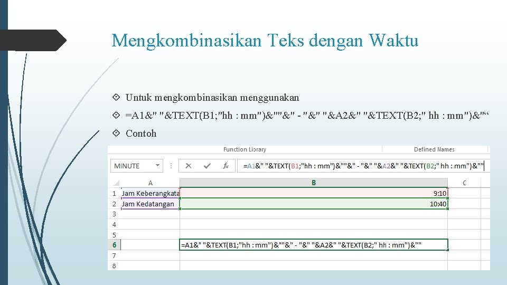507x285 pixels.
Task: Select row 2 header
Action: [x=114, y=204]
